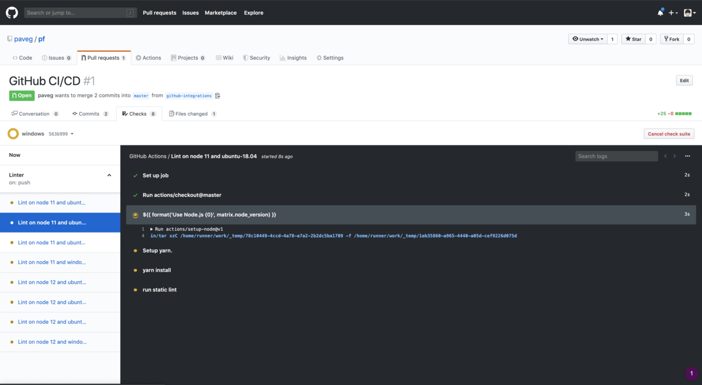The height and width of the screenshot is (385, 702).
Task: Open the logs three-dot options menu
Action: (687, 156)
